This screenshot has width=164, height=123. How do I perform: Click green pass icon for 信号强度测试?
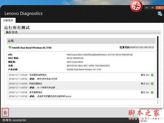152,93
